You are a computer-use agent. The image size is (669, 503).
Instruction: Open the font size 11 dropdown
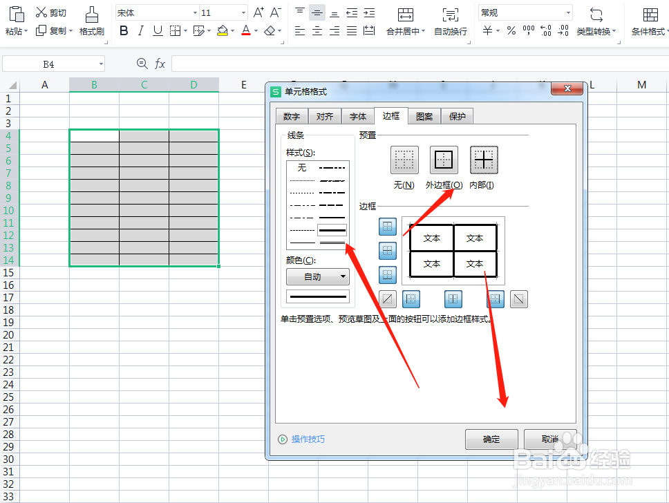tap(243, 13)
